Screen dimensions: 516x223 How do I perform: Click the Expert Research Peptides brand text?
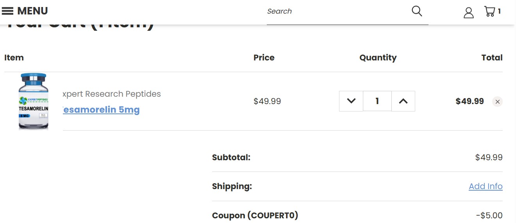pyautogui.click(x=112, y=94)
